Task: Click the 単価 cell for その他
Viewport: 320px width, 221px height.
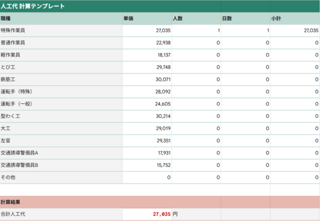Action: tap(147, 177)
